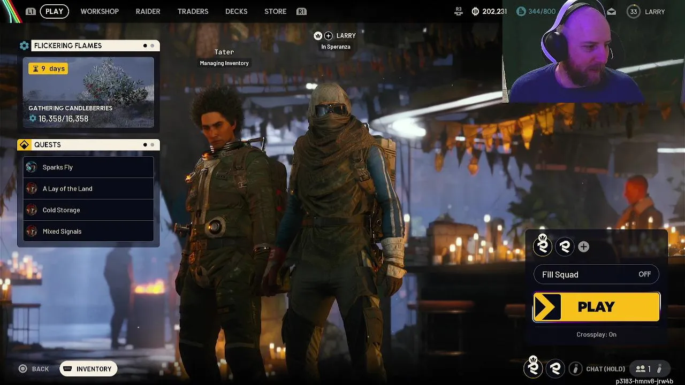Image resolution: width=685 pixels, height=385 pixels.
Task: Click the In Speranza status text
Action: 336,47
